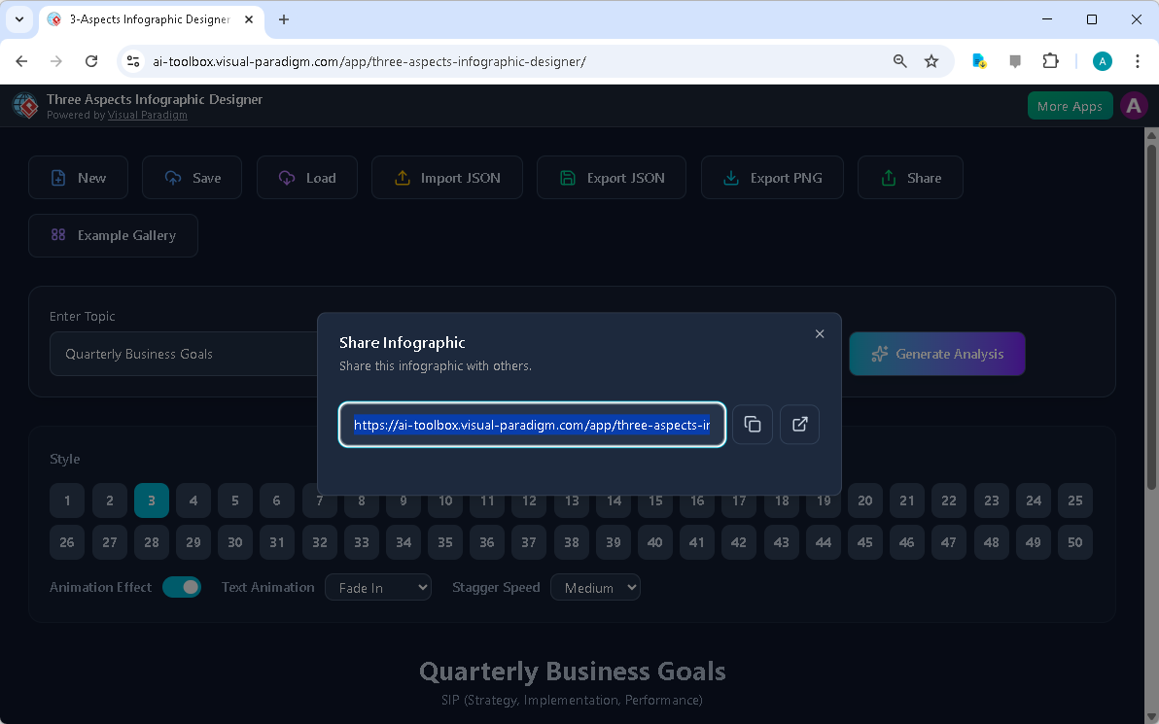The image size is (1159, 724).
Task: Open shared infographic in new tab icon
Action: pos(799,425)
